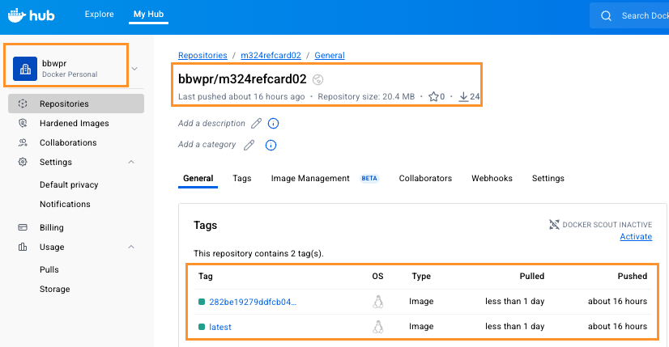This screenshot has height=347, width=669.
Task: Open Default privacy settings
Action: [x=69, y=184]
